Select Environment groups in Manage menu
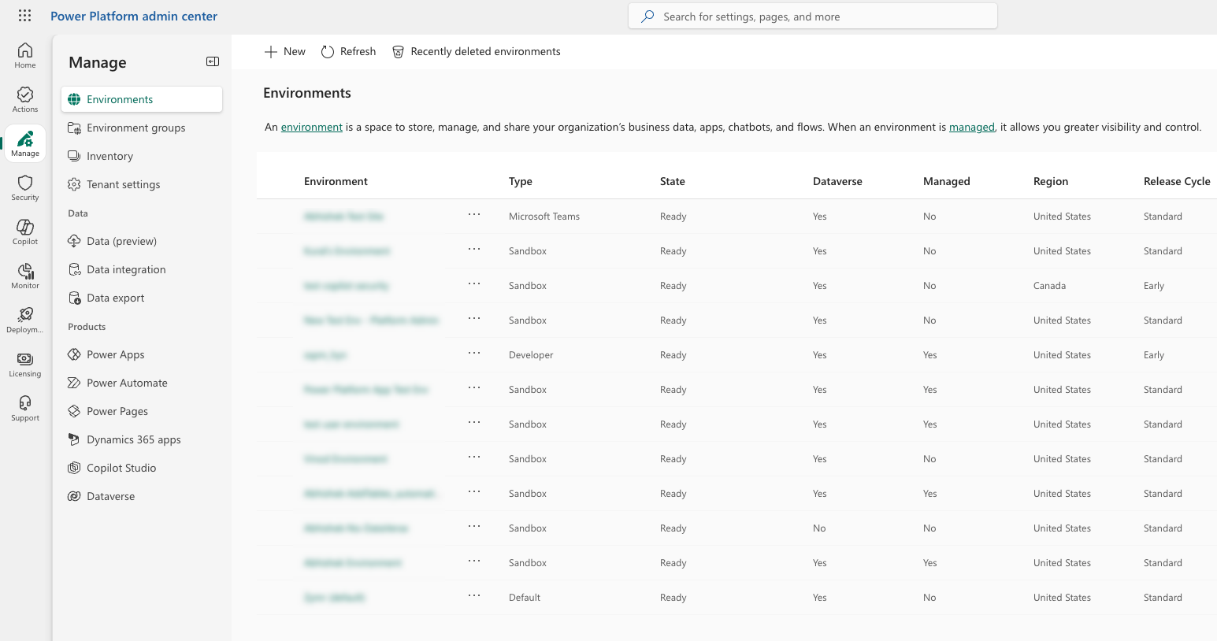This screenshot has height=641, width=1217. [135, 128]
